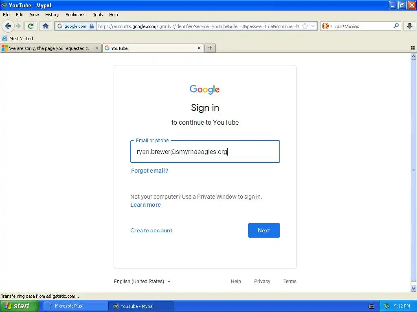The width and height of the screenshot is (417, 312).
Task: Open the Learn more link
Action: click(145, 205)
